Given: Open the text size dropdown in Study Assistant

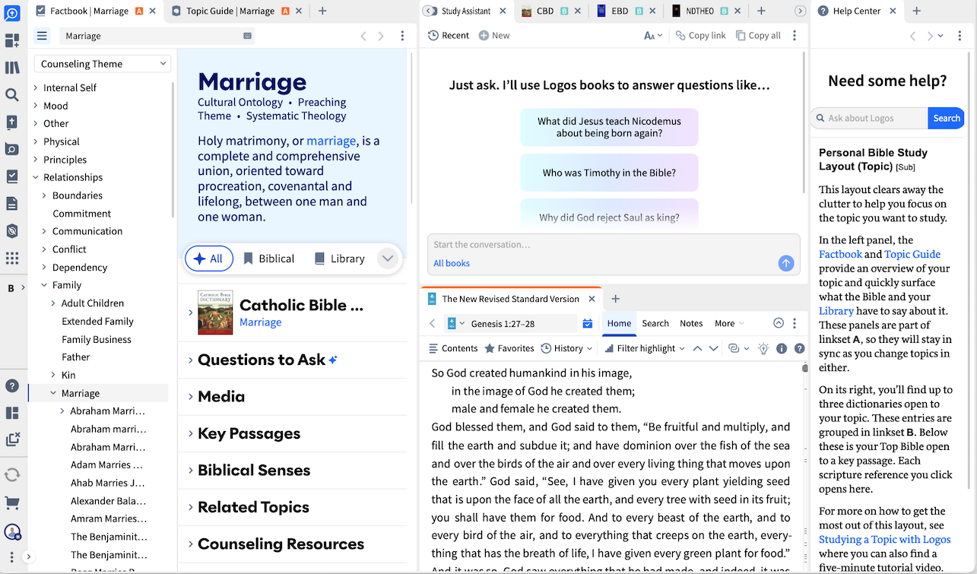Looking at the screenshot, I should tap(653, 36).
